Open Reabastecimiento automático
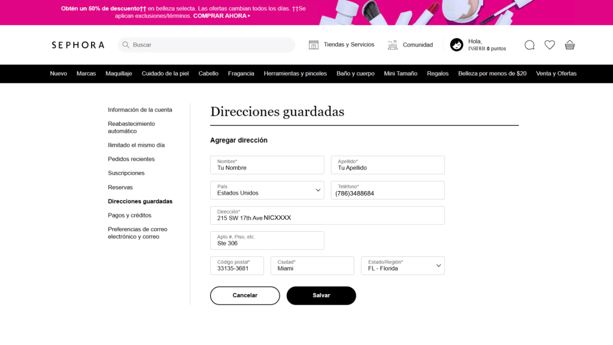This screenshot has width=613, height=345. click(x=131, y=128)
